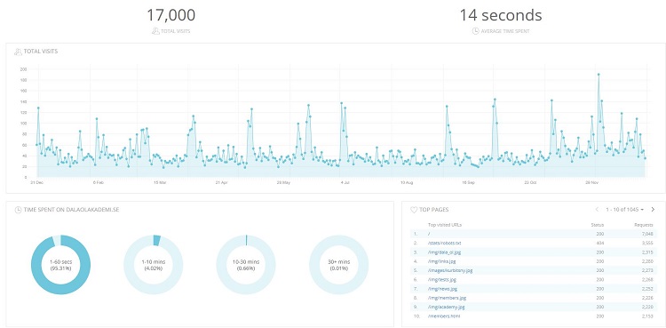Click the TIME SPENT ON DALAOLAKADEMI.SE title
Viewport: 666px width, 328px height.
(x=71, y=210)
